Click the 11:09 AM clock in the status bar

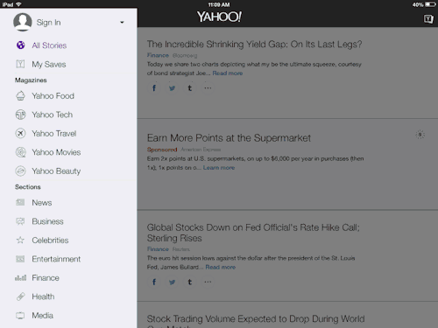point(219,4)
